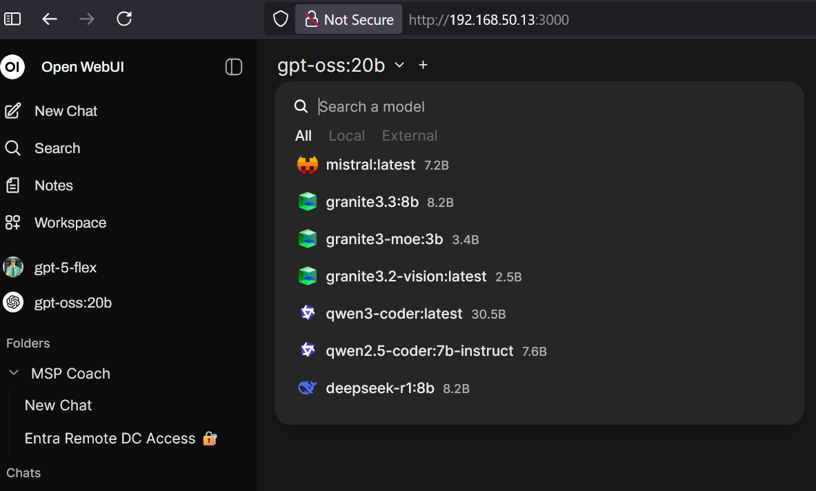Click the address bar URL
Screen dimensions: 816x491
[488, 20]
